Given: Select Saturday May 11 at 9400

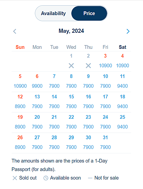Looking at the screenshot, I should coord(123,82).
